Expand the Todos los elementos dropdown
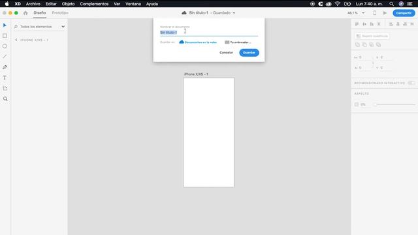This screenshot has height=235, width=418. [63, 27]
